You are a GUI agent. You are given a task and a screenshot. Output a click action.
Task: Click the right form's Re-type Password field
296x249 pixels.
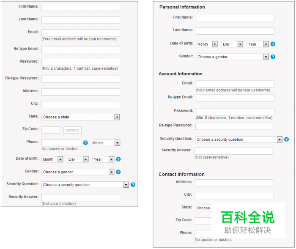234,126
